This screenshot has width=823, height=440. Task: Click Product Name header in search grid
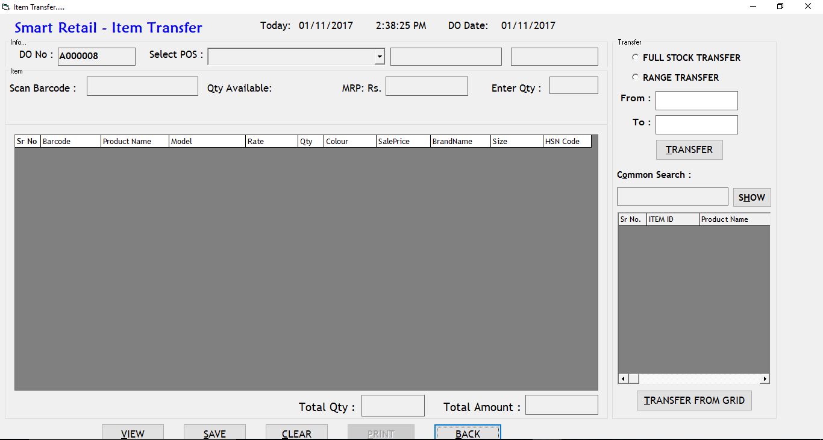734,219
